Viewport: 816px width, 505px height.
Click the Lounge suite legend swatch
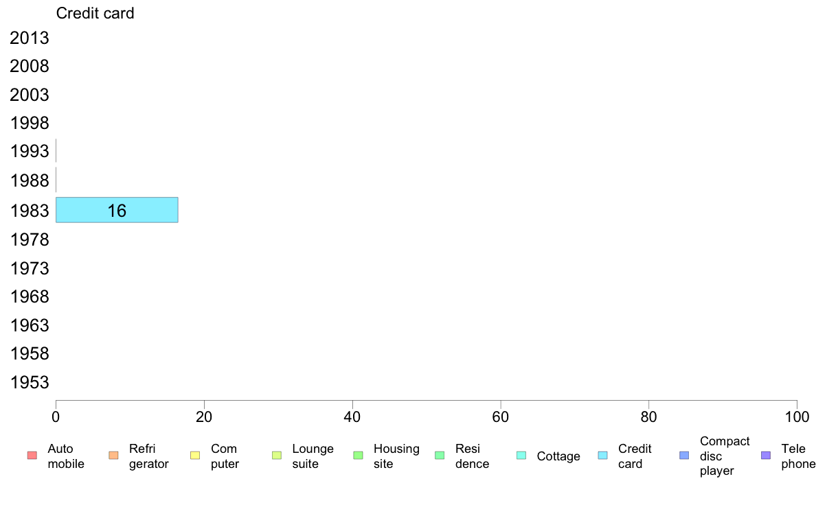(277, 456)
